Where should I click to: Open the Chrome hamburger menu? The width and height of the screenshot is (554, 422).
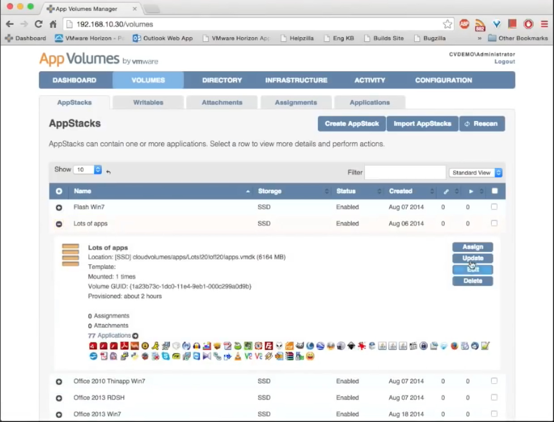click(545, 24)
